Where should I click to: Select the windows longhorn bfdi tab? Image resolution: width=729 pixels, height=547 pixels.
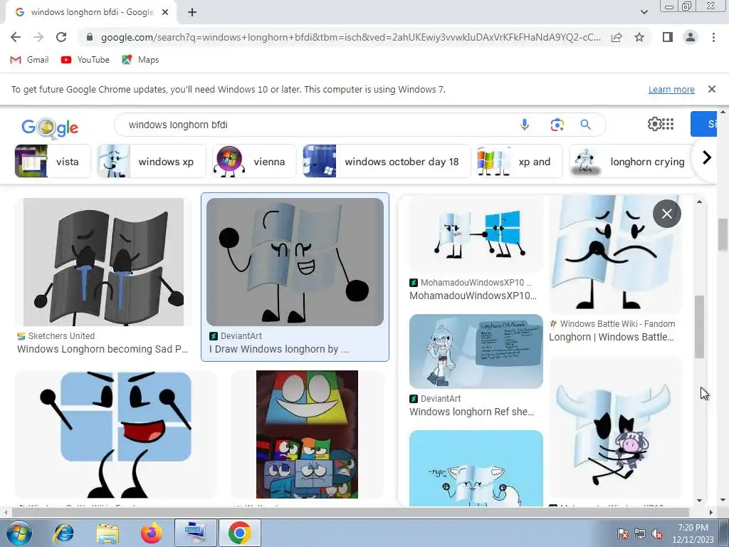[92, 12]
